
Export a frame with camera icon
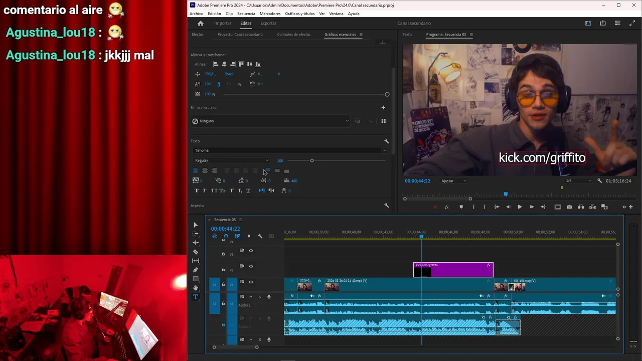569,207
